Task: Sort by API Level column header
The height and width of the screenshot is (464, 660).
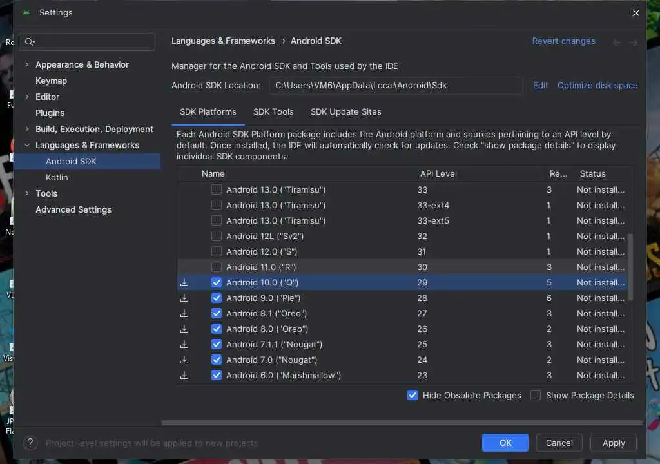Action: (438, 173)
